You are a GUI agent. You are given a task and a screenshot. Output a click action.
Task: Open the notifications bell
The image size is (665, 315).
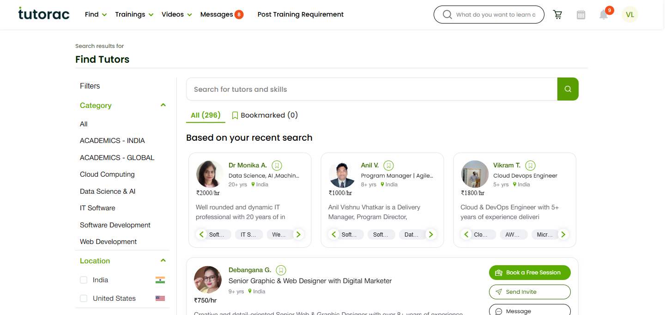coord(604,15)
